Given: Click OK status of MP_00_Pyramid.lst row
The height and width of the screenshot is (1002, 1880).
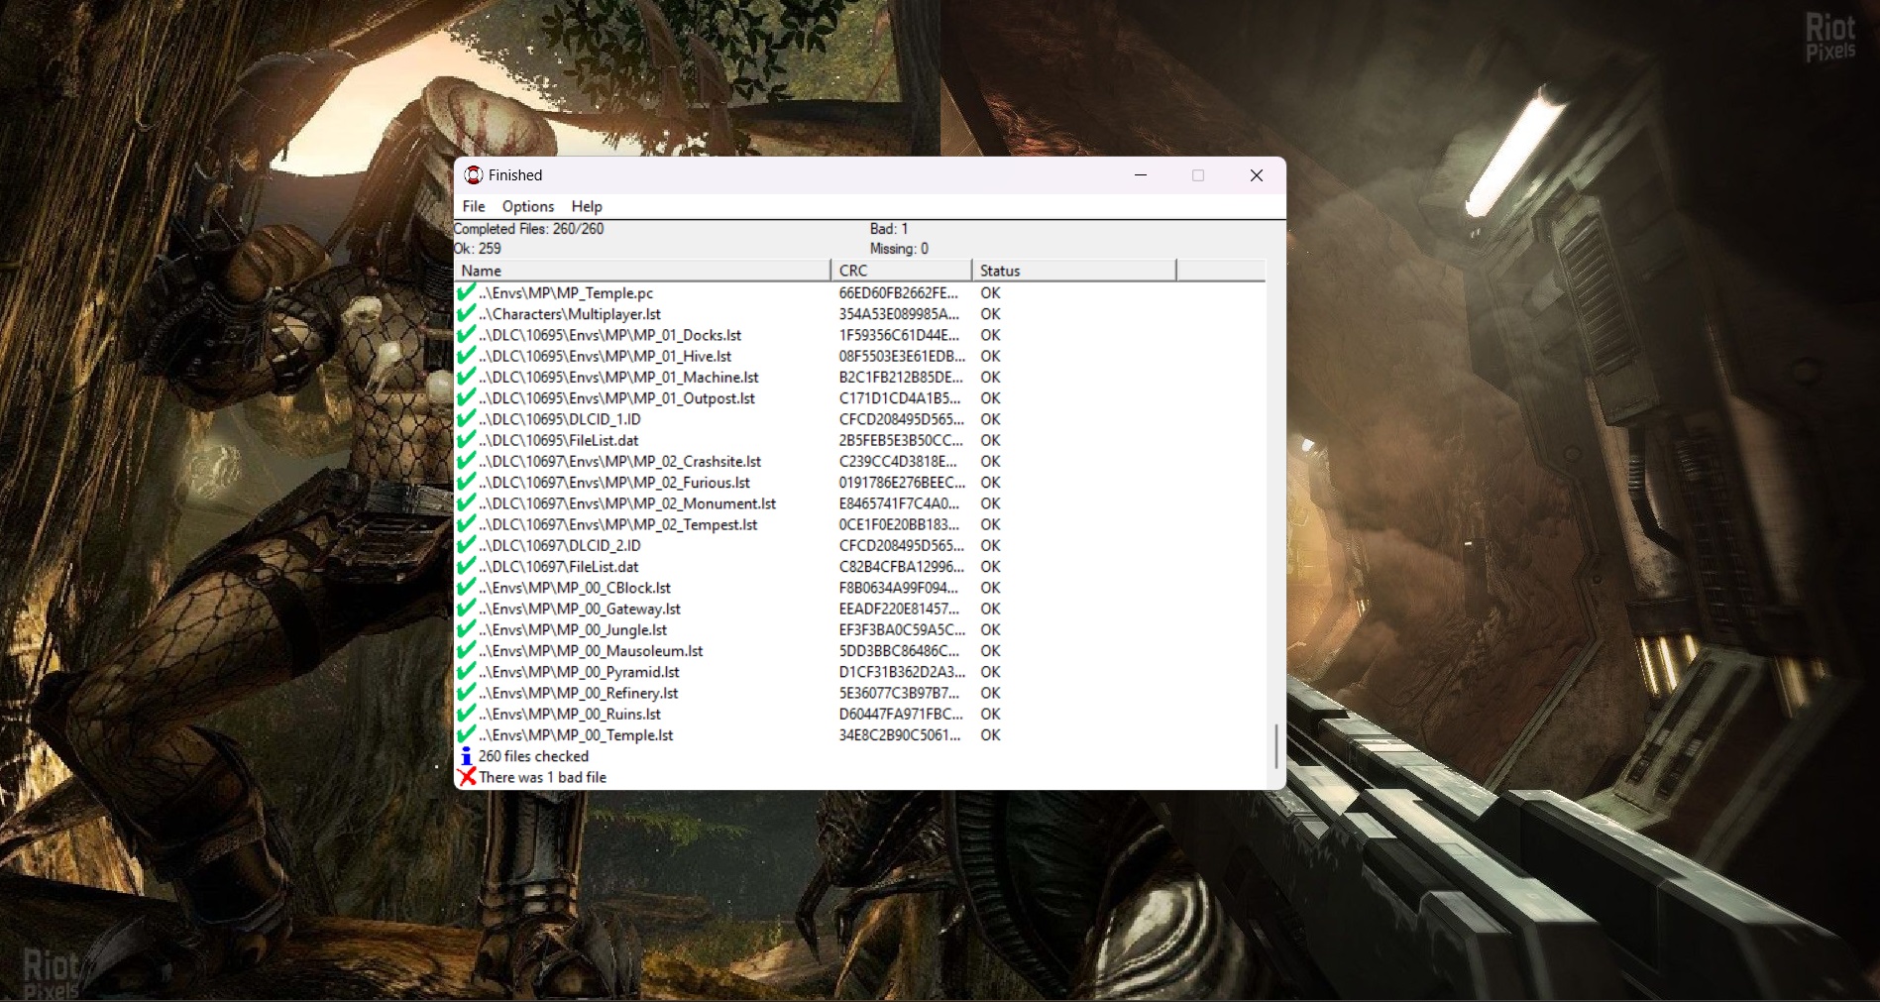Looking at the screenshot, I should (x=990, y=672).
